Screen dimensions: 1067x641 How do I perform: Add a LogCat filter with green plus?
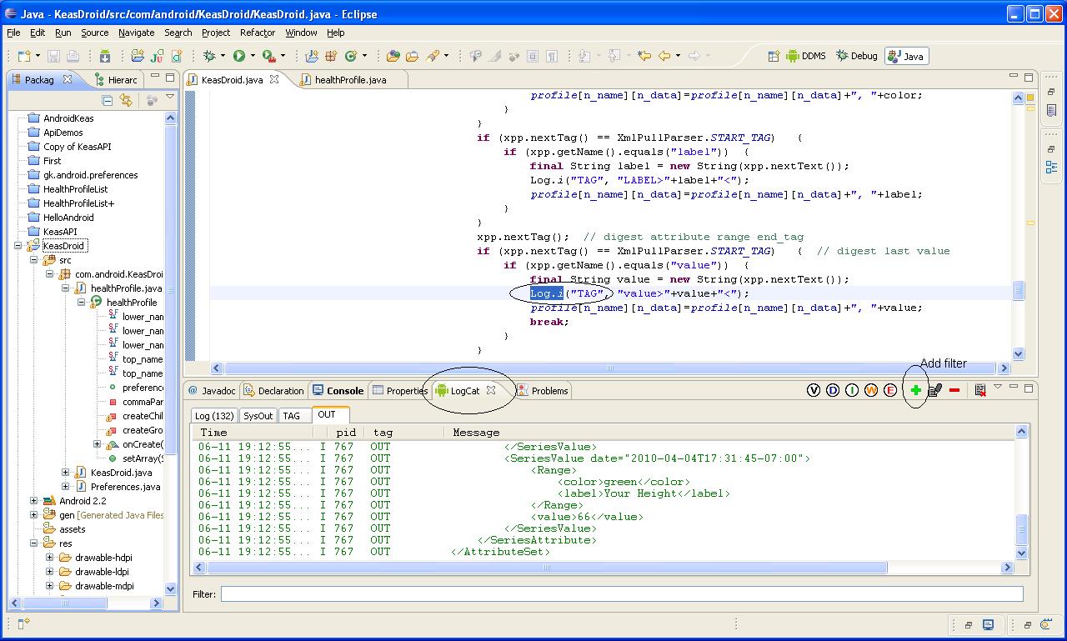point(915,390)
